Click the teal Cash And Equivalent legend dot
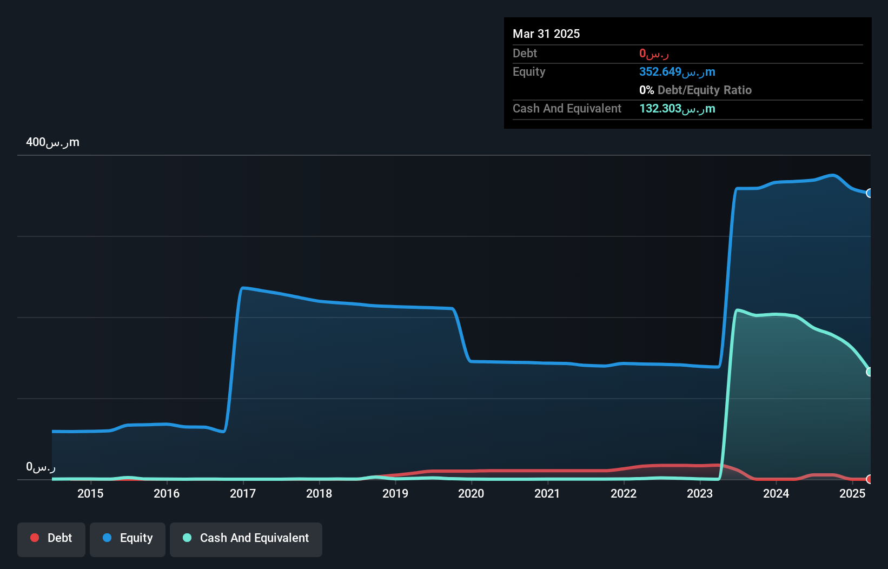This screenshot has width=888, height=569. click(x=187, y=538)
